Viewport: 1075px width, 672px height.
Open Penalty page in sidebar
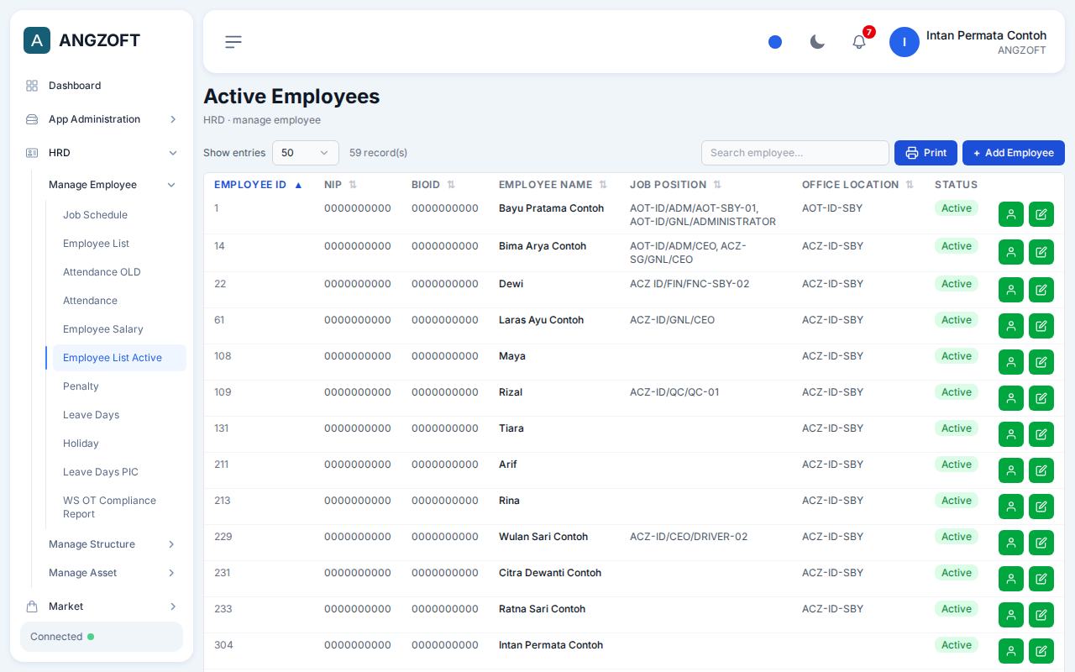coord(119,386)
